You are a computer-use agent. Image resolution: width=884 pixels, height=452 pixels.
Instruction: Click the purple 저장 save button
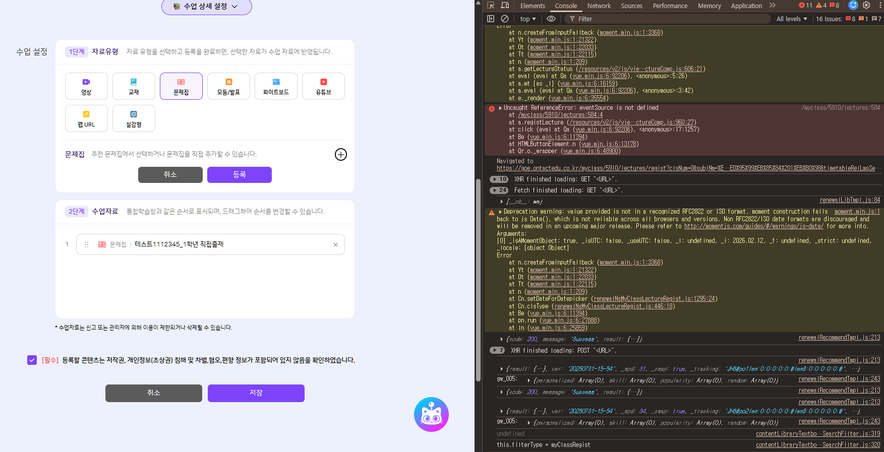tap(256, 393)
